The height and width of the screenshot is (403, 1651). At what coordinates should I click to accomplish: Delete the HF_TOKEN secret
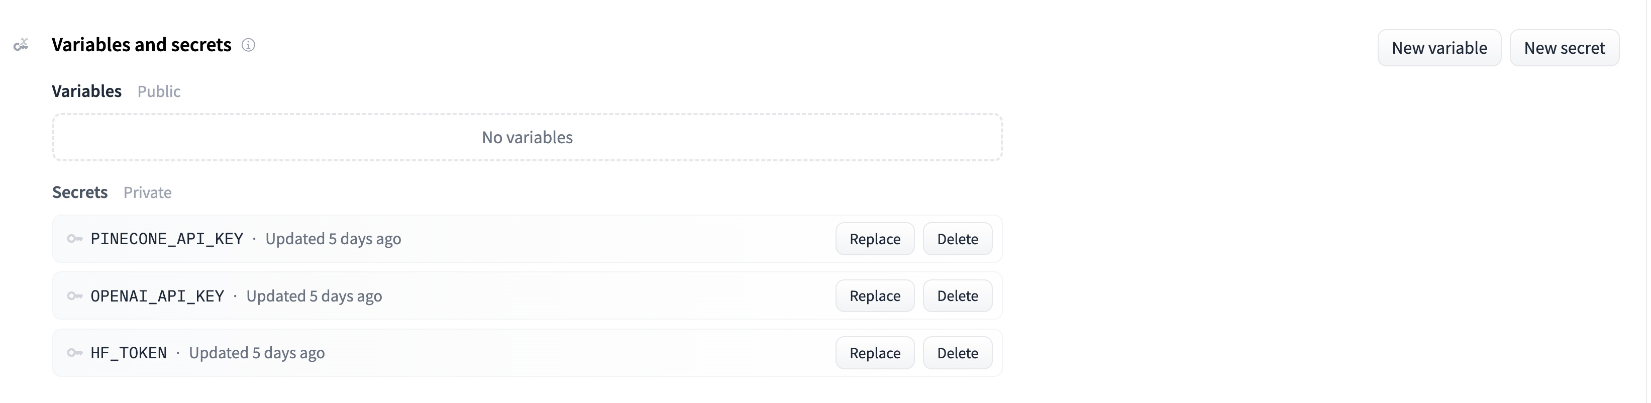(958, 352)
